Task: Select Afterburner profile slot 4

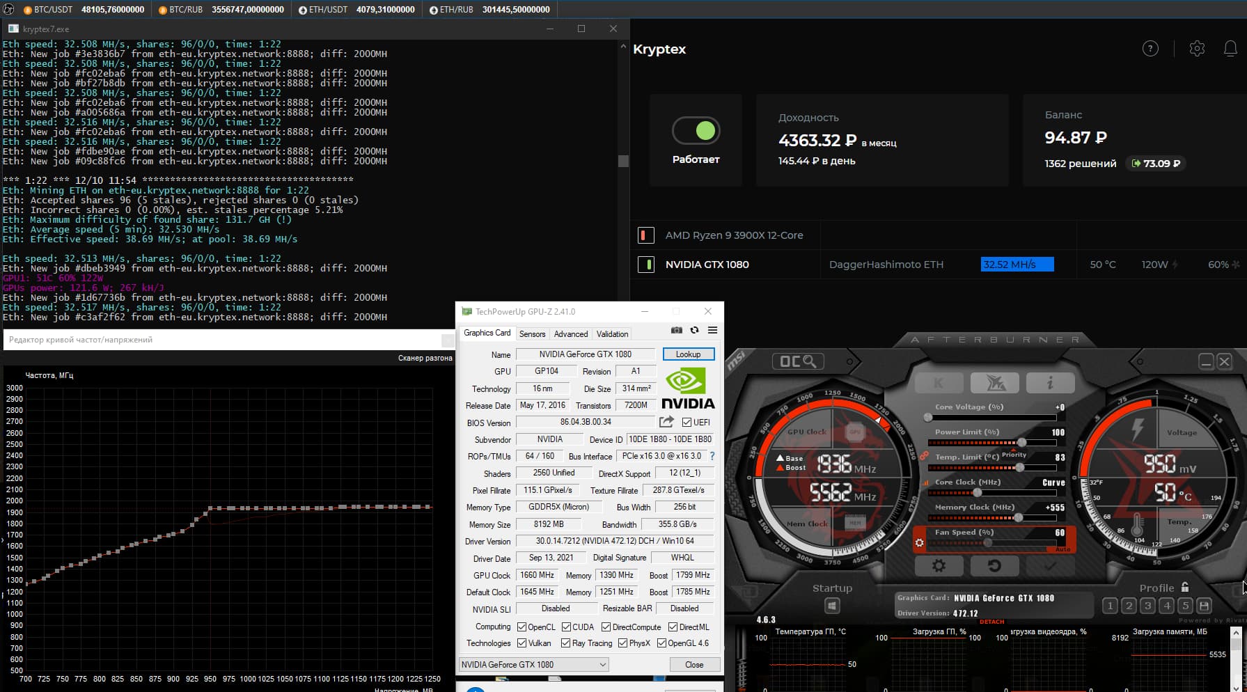Action: pyautogui.click(x=1167, y=606)
